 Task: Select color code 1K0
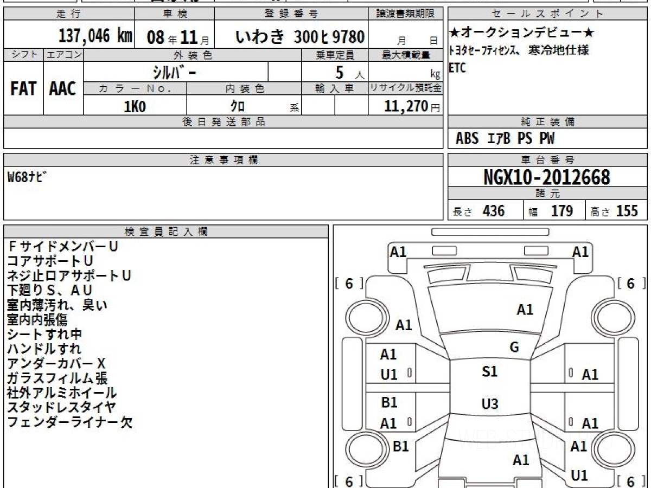(135, 106)
